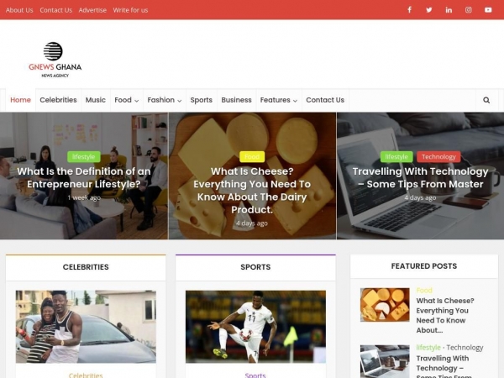This screenshot has height=378, width=504.
Task: Click Food category in Featured Posts
Action: tap(424, 291)
